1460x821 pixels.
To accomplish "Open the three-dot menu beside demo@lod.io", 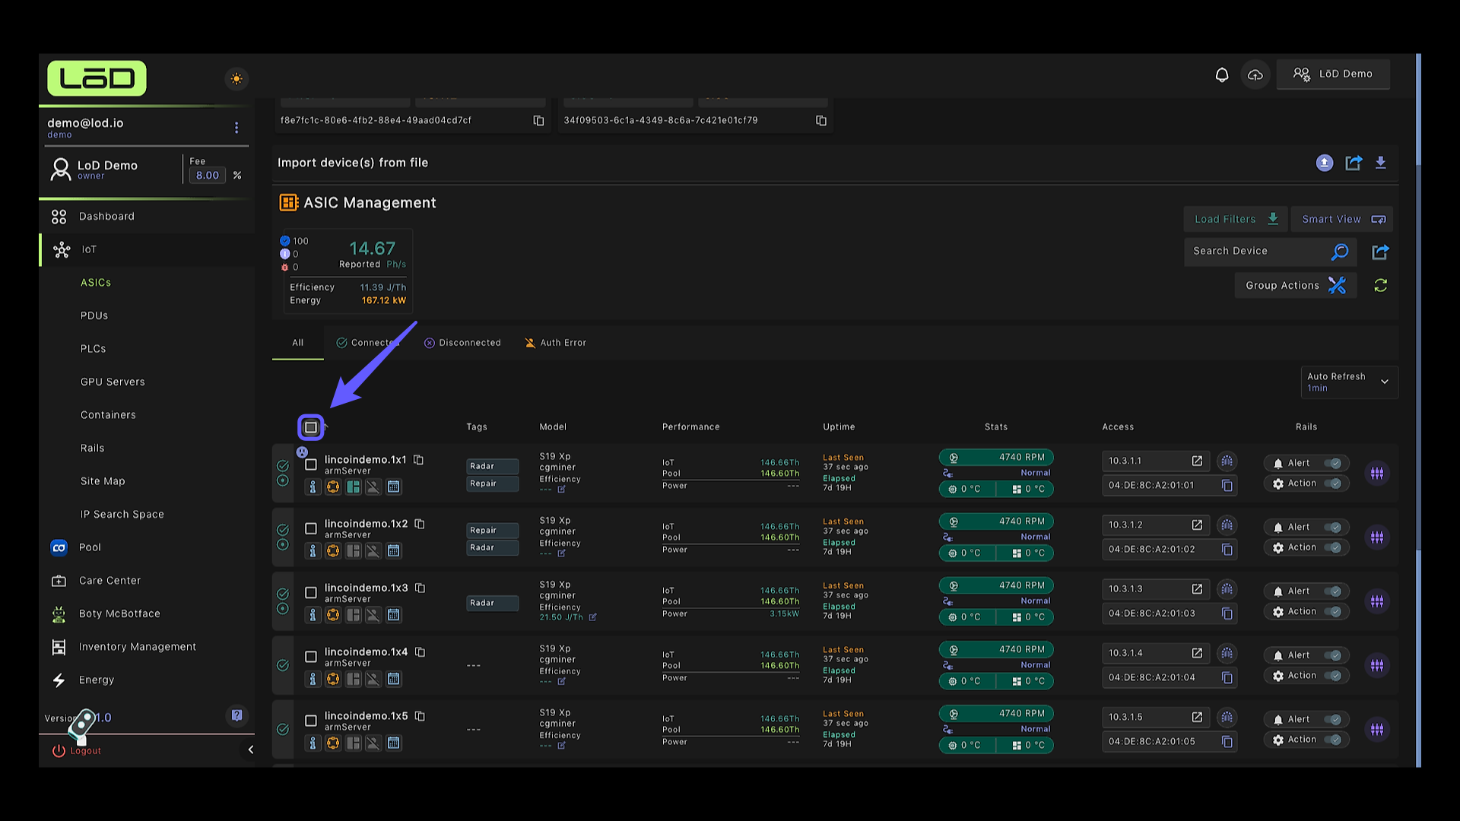I will (236, 128).
